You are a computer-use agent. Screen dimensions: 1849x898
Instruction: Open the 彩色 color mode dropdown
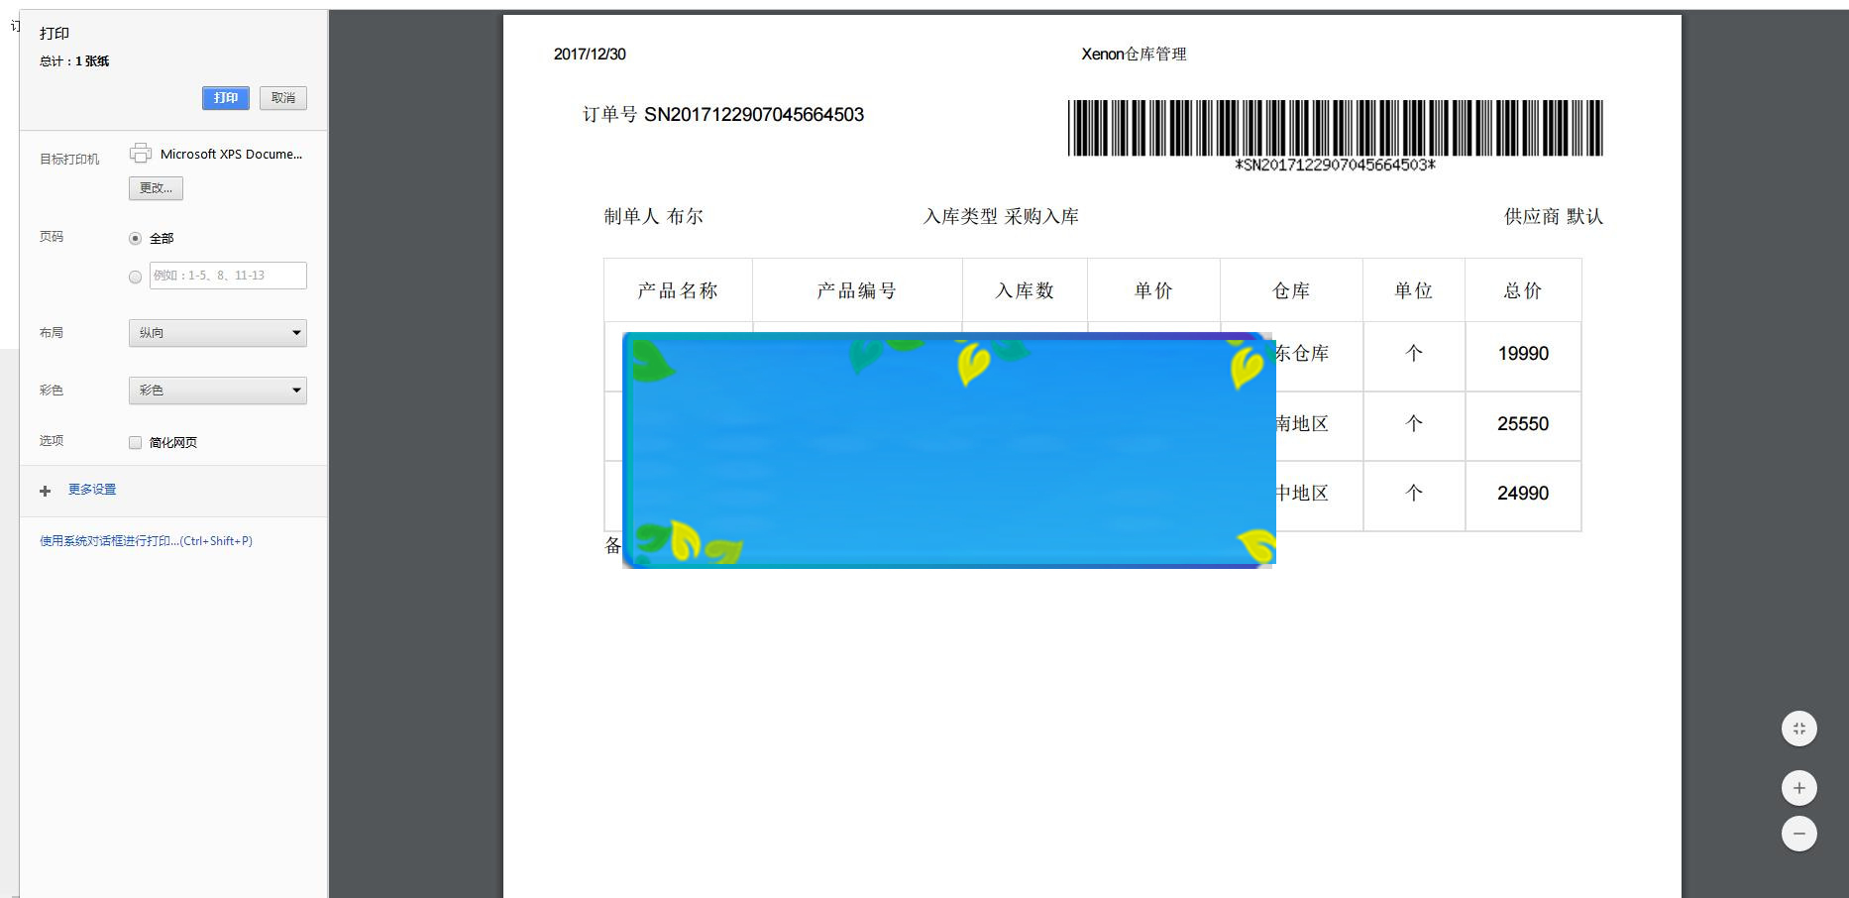point(217,390)
